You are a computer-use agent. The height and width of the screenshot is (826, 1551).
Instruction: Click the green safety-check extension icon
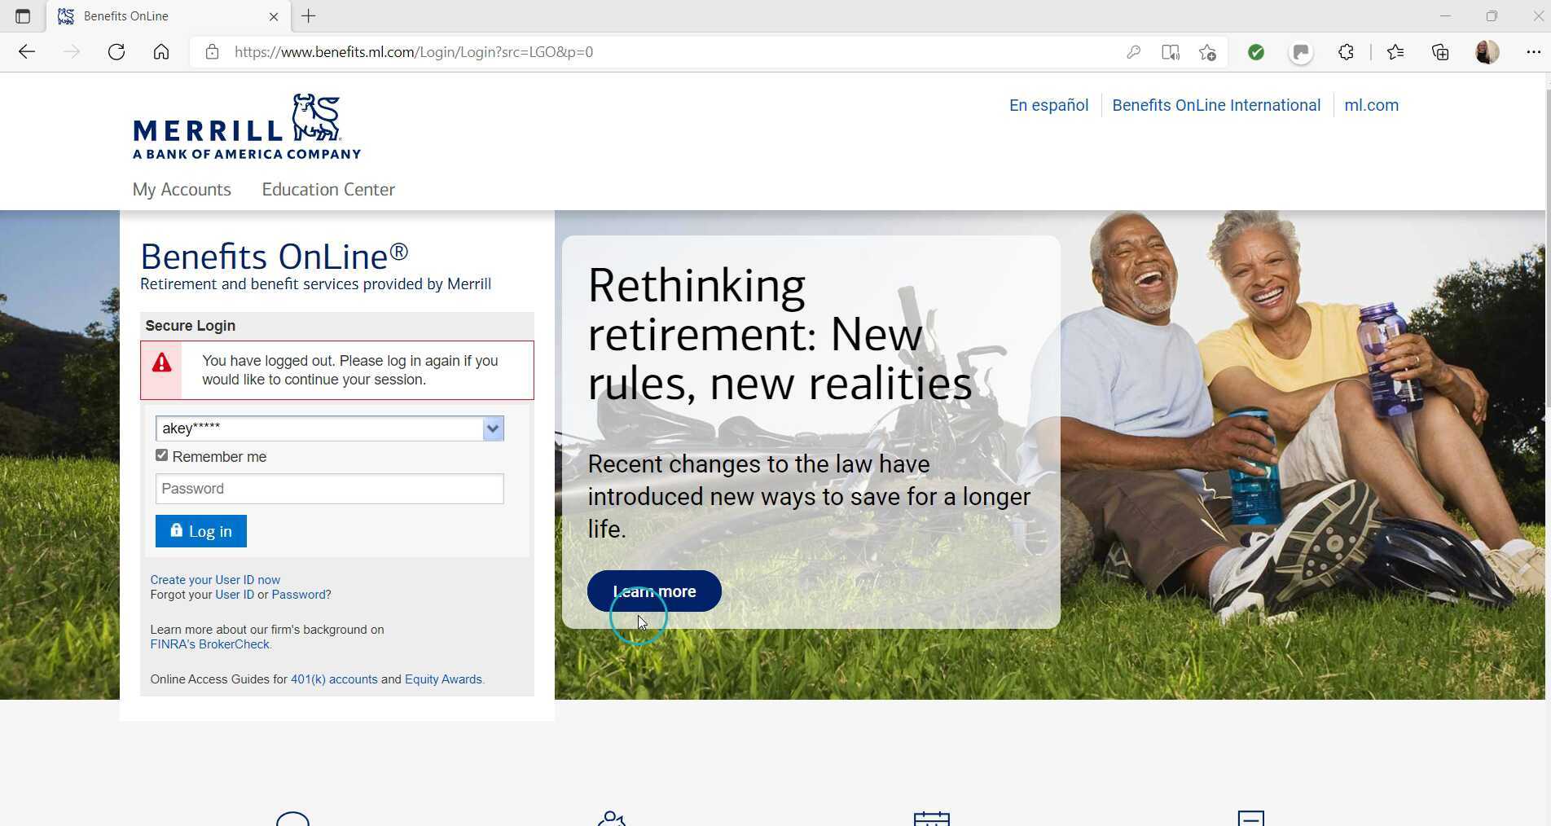(1255, 51)
